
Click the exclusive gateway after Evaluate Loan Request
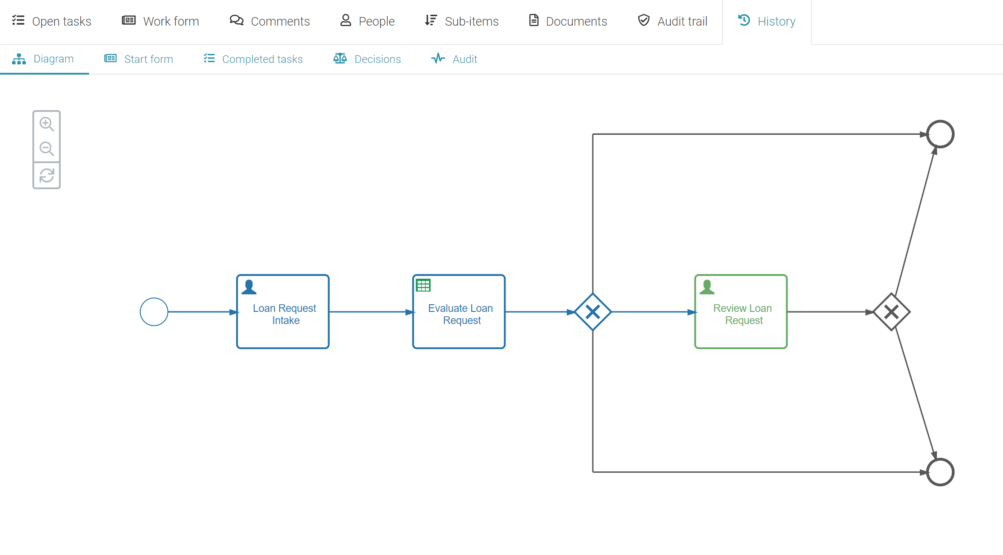[593, 311]
